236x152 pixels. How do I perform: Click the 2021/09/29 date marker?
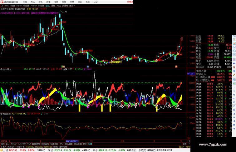tap(72, 141)
